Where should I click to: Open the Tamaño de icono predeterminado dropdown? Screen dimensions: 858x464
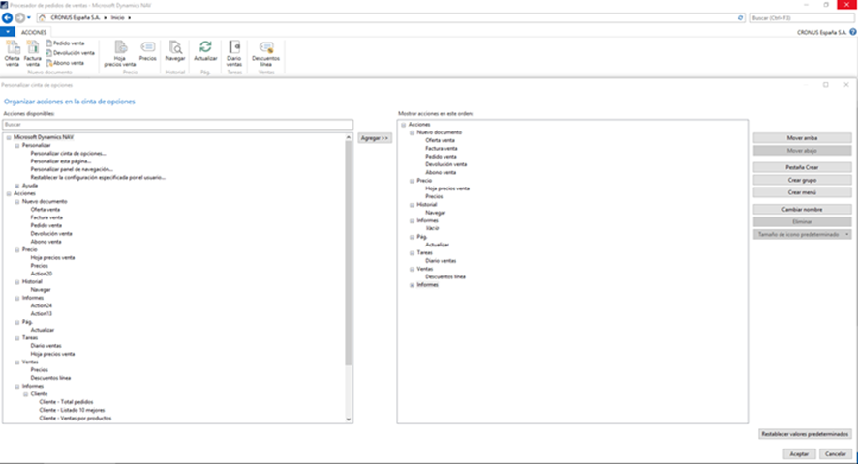802,235
